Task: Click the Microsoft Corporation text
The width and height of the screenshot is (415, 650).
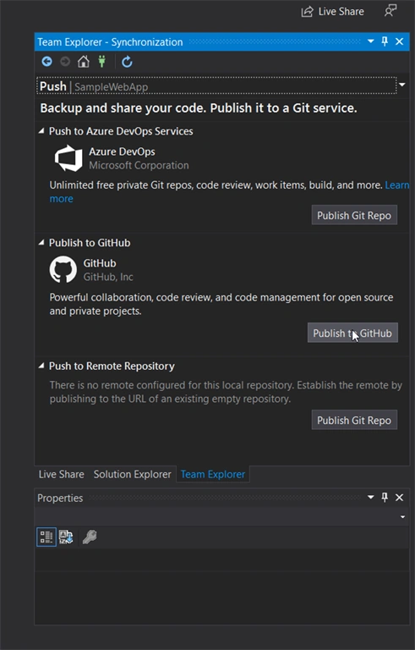Action: point(139,165)
